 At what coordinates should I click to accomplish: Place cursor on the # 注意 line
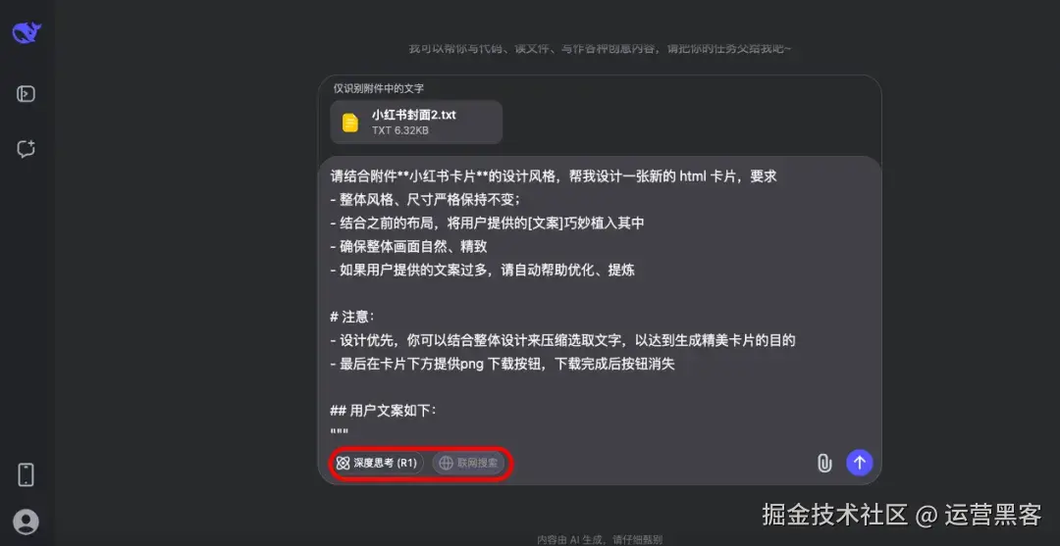pos(352,317)
